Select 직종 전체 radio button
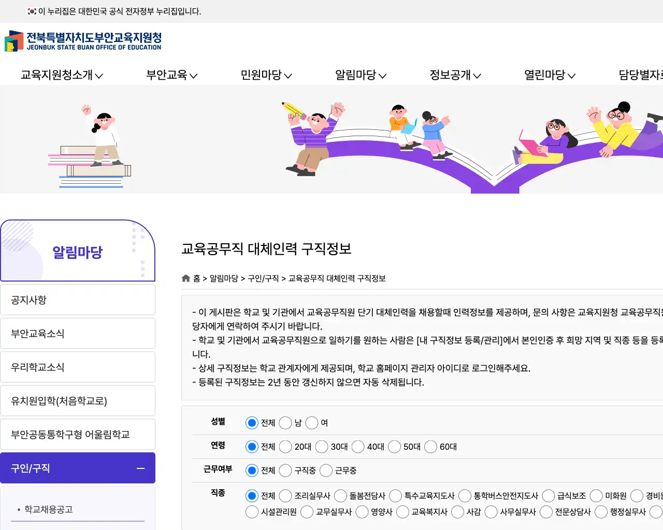663x530 pixels. coord(252,496)
